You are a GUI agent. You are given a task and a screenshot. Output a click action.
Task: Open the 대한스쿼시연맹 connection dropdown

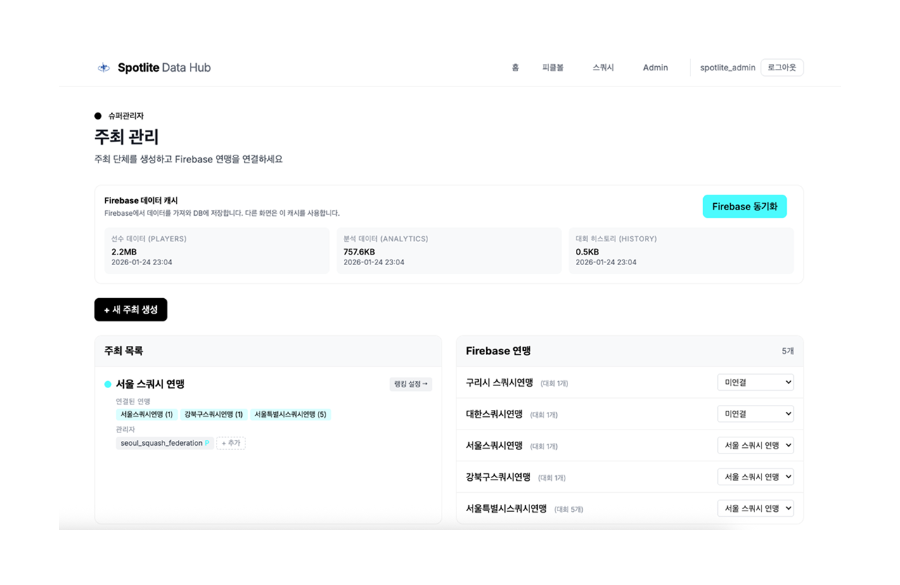click(755, 413)
